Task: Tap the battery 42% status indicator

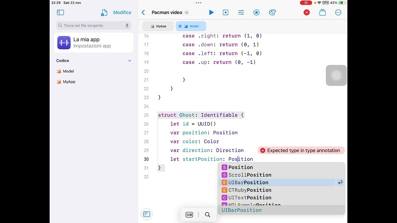Action: point(338,3)
